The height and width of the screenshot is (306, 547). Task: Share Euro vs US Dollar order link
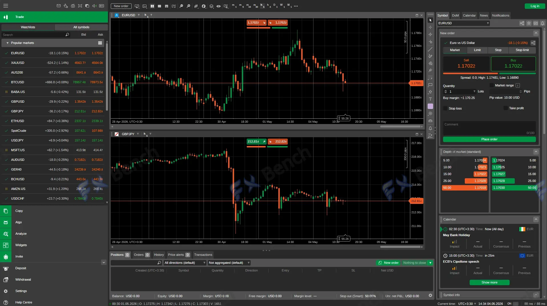click(533, 43)
